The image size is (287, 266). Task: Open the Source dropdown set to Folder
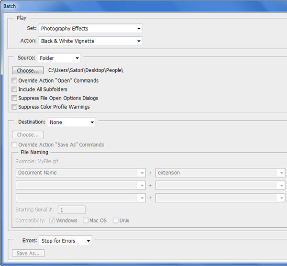pyautogui.click(x=59, y=58)
